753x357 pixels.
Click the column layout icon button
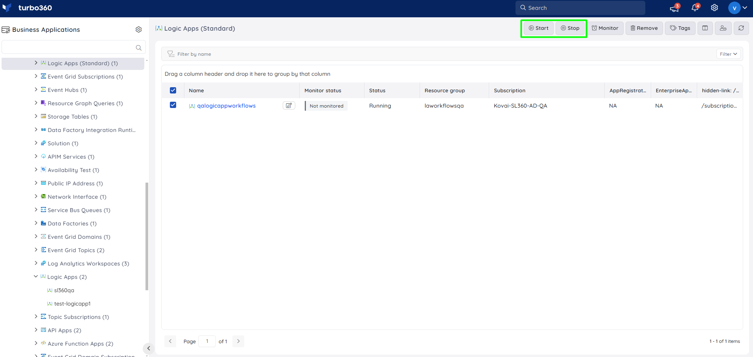click(705, 28)
